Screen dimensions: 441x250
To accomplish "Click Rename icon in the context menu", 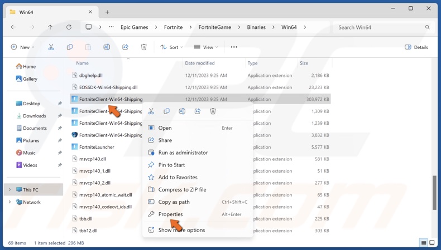I will tap(182, 111).
